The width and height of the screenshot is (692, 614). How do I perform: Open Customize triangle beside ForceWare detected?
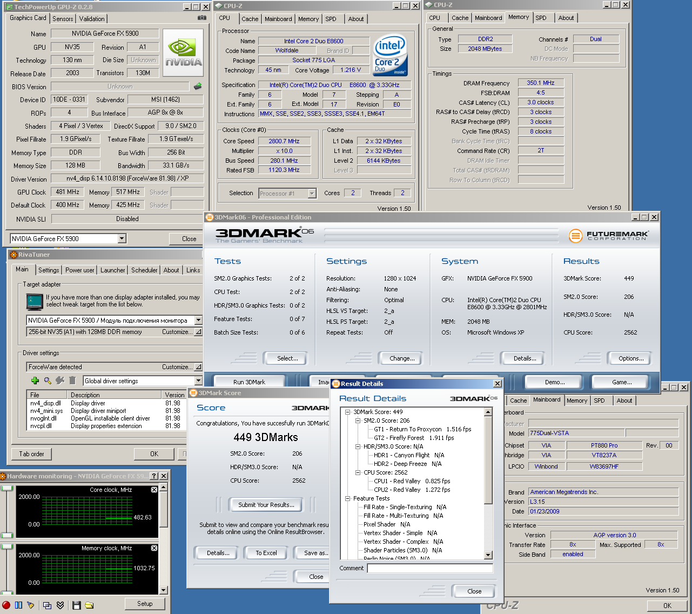(198, 367)
